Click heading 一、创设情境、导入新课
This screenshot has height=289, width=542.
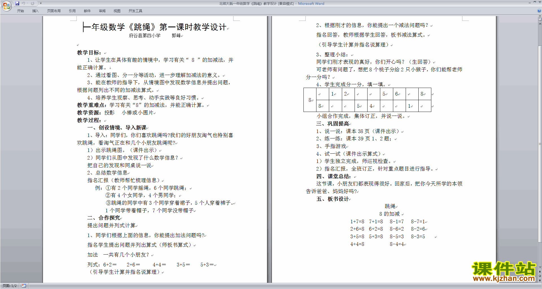117,128
